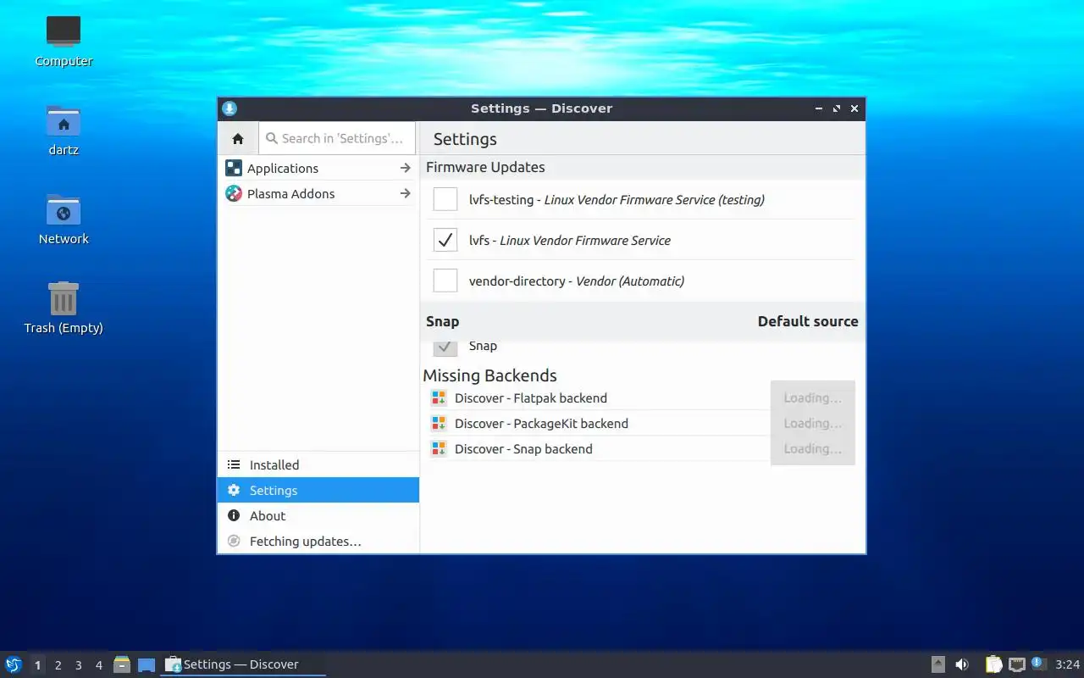The image size is (1084, 678).
Task: Click the wired network tray icon
Action: pyautogui.click(x=1016, y=664)
